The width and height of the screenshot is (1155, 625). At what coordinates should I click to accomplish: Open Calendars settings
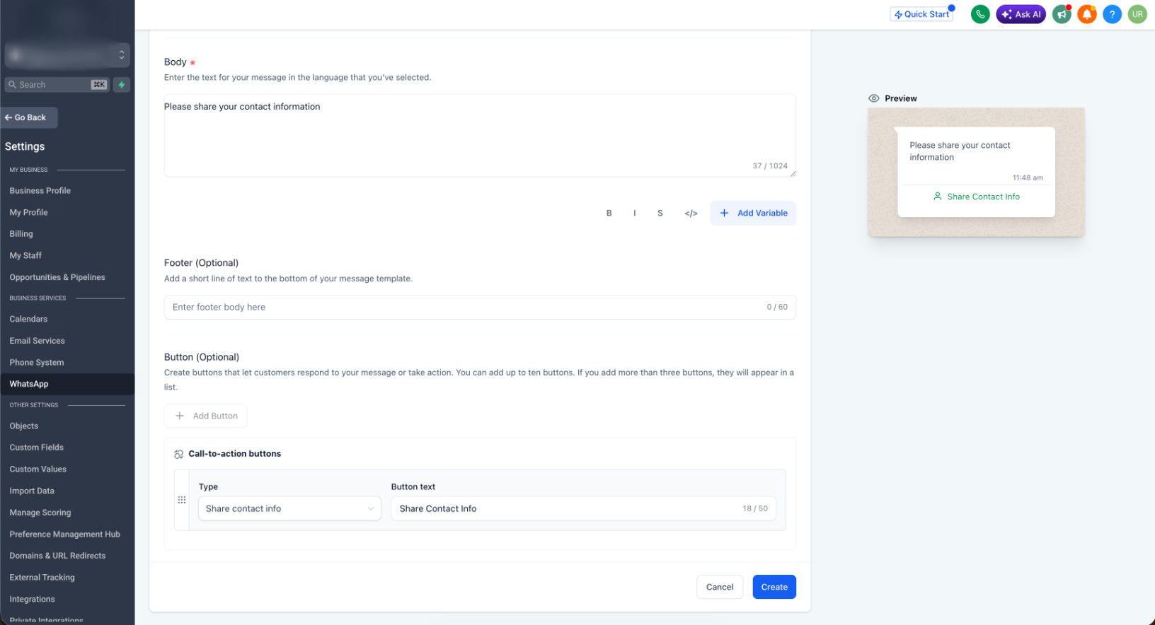[x=28, y=319]
